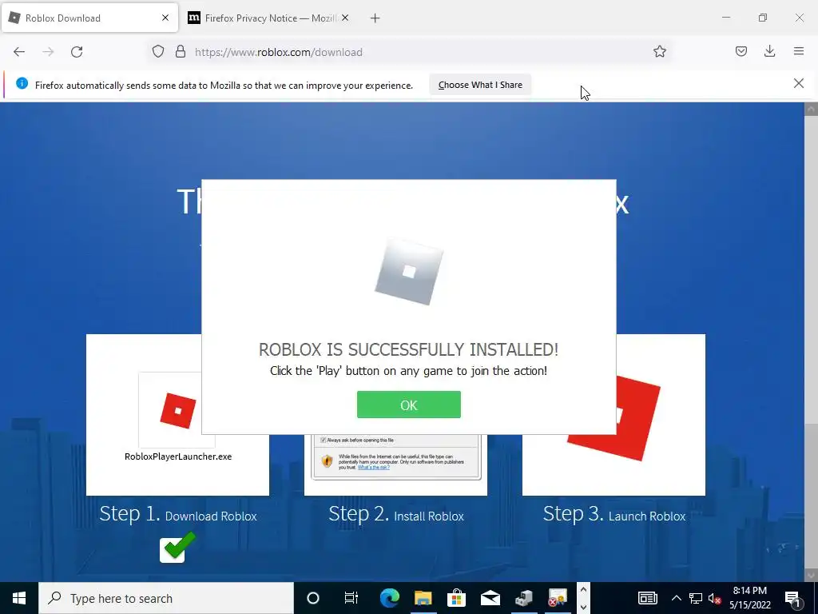Switch to Firefox Privacy Notice tab
Image resolution: width=818 pixels, height=614 pixels.
[x=270, y=18]
